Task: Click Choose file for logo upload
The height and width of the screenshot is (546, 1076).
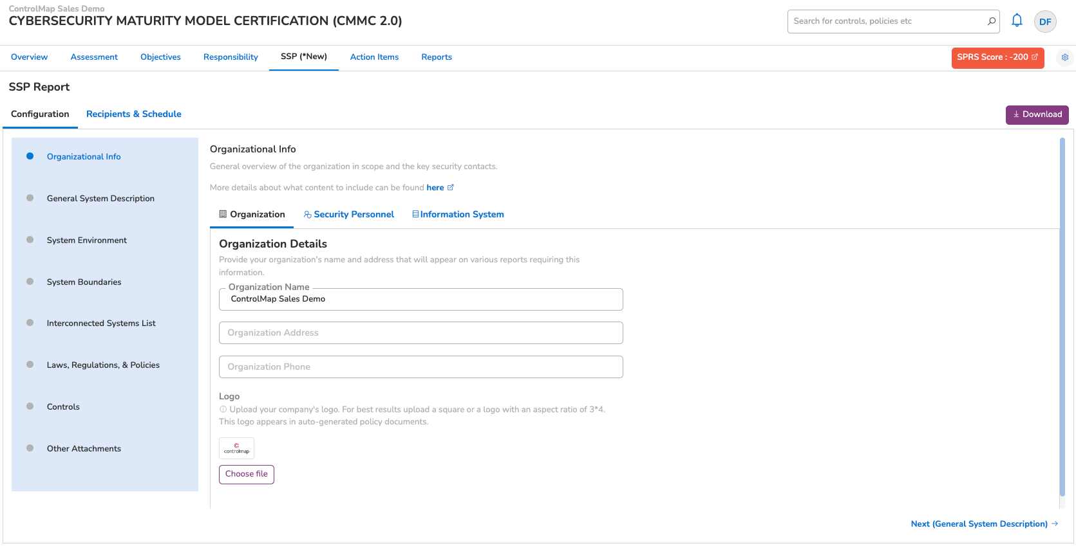Action: coord(247,474)
